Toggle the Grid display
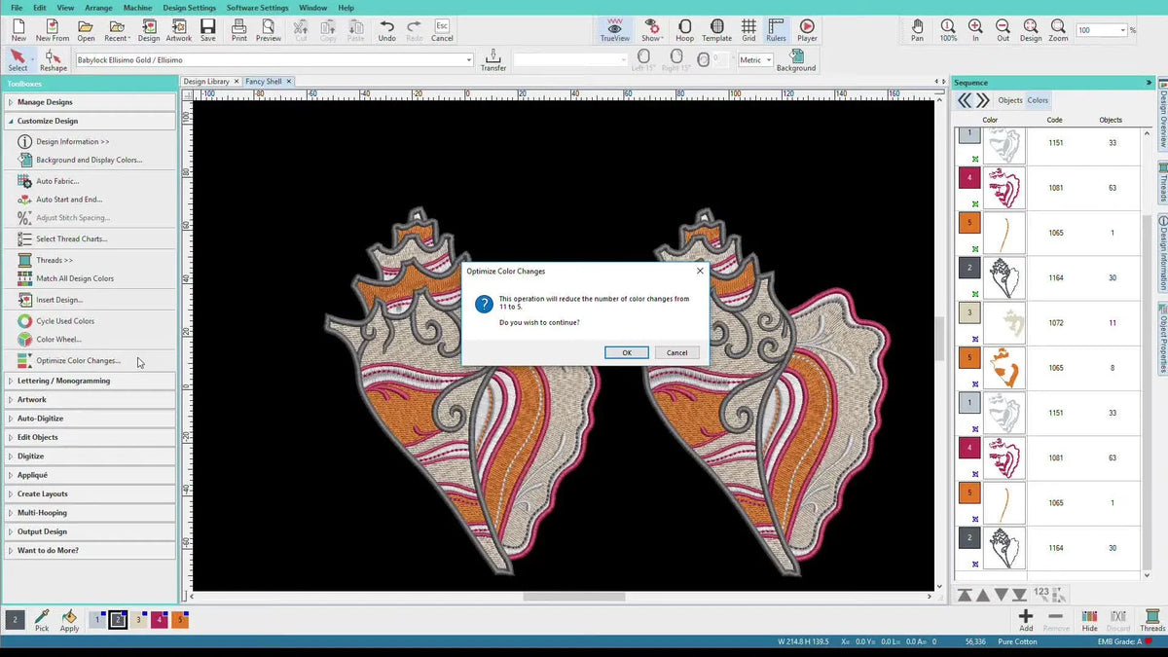This screenshot has width=1168, height=657. click(x=748, y=30)
